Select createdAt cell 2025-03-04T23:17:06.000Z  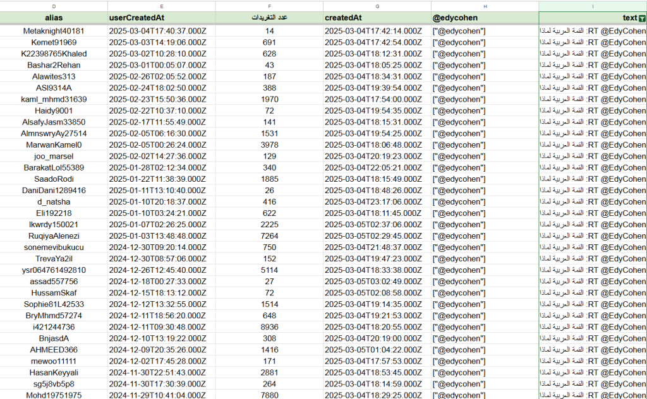pyautogui.click(x=377, y=201)
